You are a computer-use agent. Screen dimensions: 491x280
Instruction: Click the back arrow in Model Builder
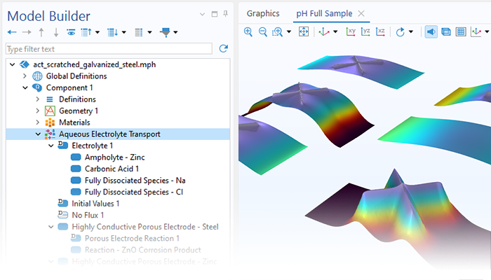pyautogui.click(x=12, y=32)
